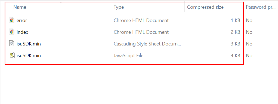Image resolution: width=278 pixels, height=104 pixels.
Task: Click the 1 KB compressed size value
Action: coord(236,20)
